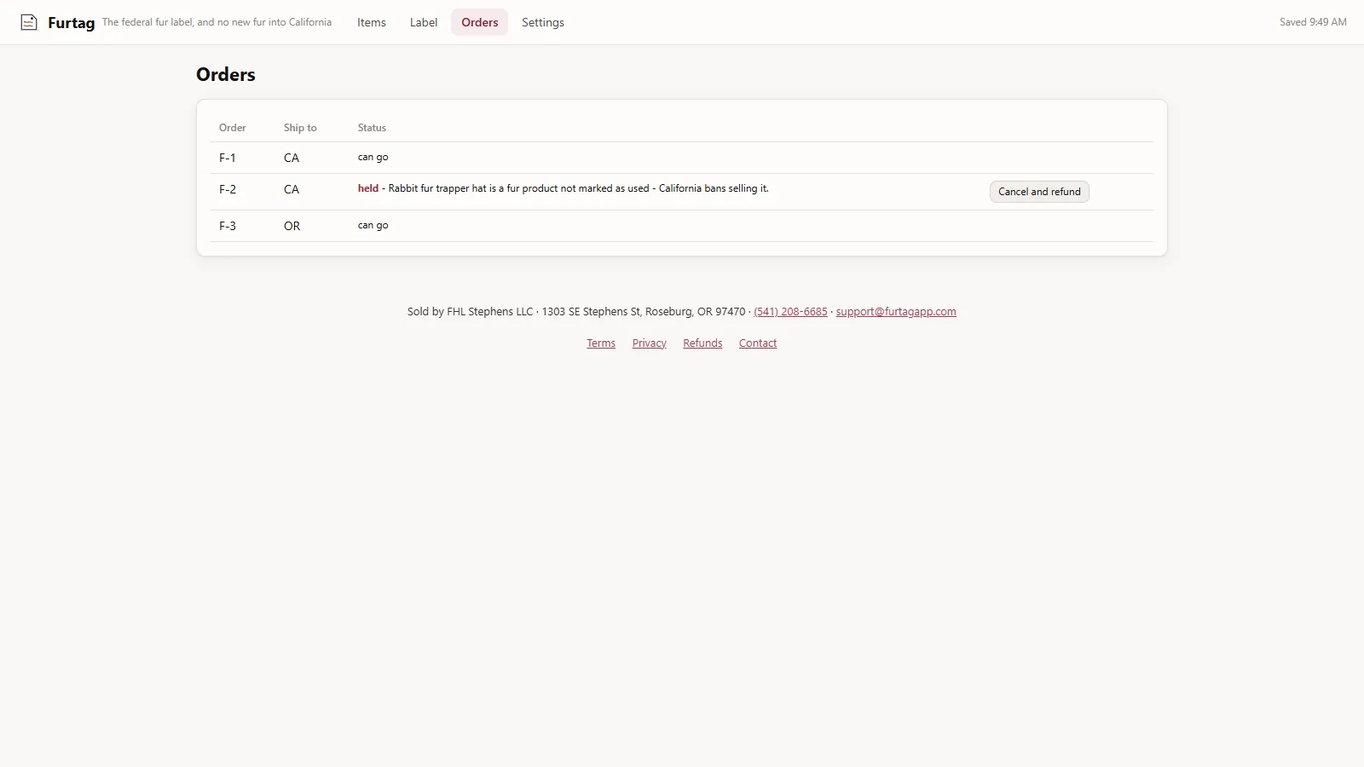Email support@furtagapp.com

(896, 312)
